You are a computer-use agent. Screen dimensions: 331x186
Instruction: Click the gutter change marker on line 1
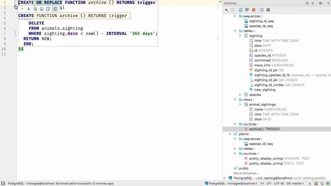tap(16, 3)
